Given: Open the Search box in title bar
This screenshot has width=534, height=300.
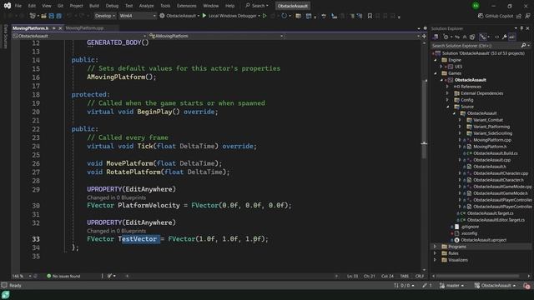Looking at the screenshot, I should tap(257, 6).
